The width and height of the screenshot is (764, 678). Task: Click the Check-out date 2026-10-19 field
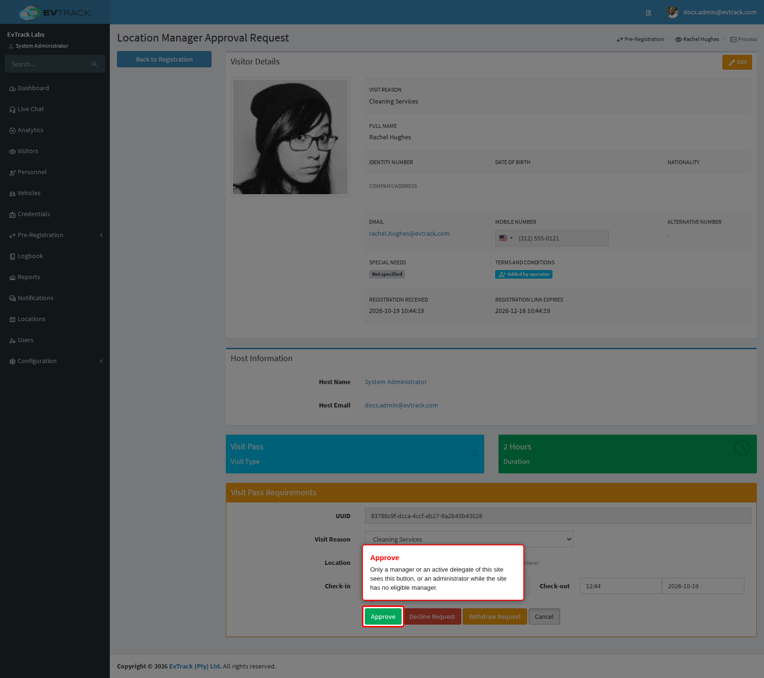tap(703, 586)
